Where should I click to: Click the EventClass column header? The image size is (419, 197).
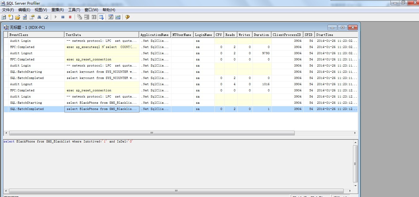[36, 35]
